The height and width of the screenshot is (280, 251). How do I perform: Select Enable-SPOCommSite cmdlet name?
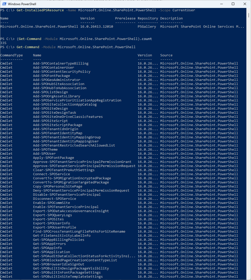coord(52,203)
